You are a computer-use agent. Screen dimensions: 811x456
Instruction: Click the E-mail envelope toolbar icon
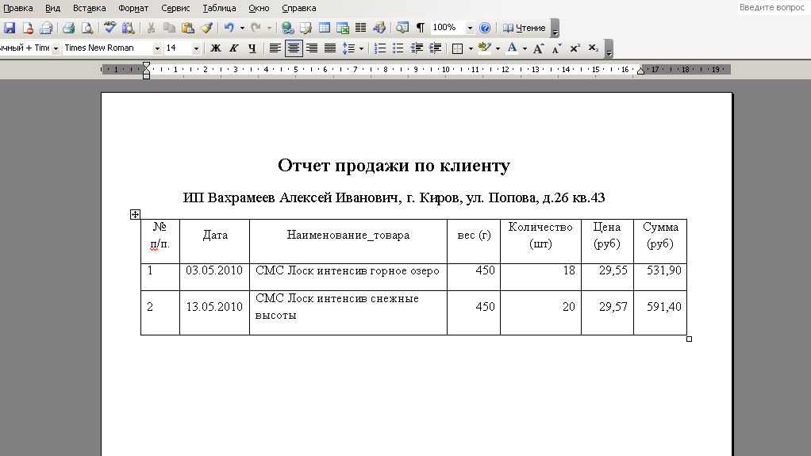pyautogui.click(x=46, y=28)
